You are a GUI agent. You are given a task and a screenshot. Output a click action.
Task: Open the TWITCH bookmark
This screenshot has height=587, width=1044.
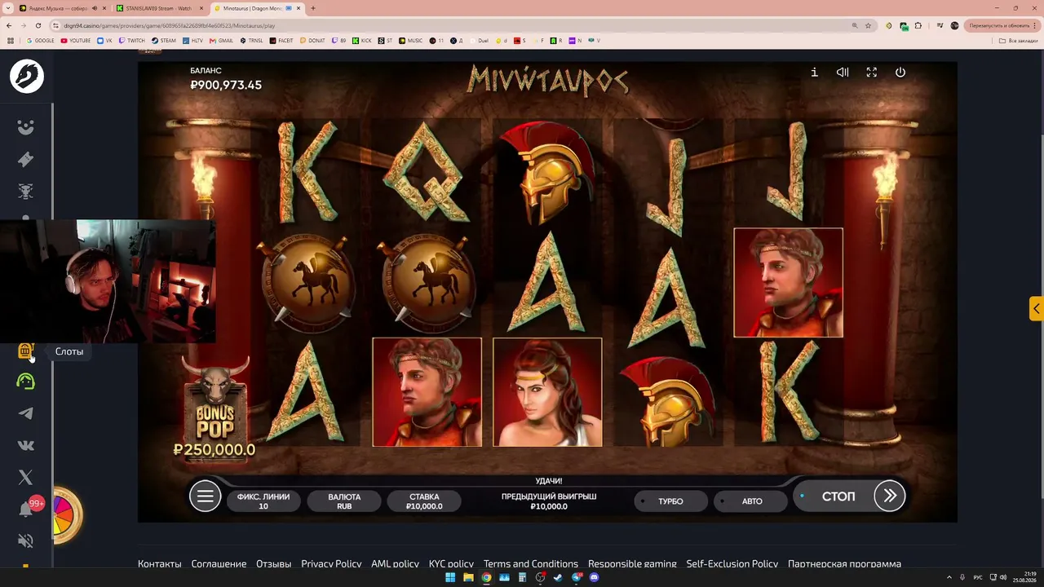(131, 40)
